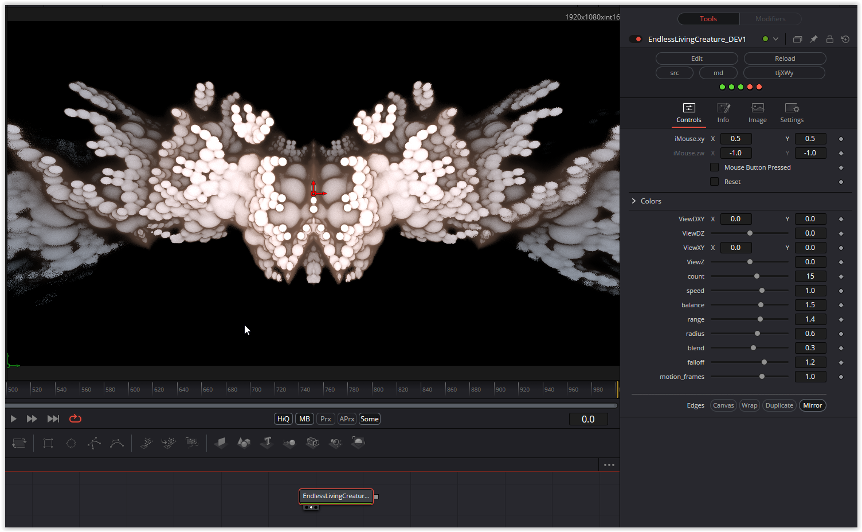Switch to the Modifiers tab
This screenshot has width=862, height=532.
pos(770,18)
